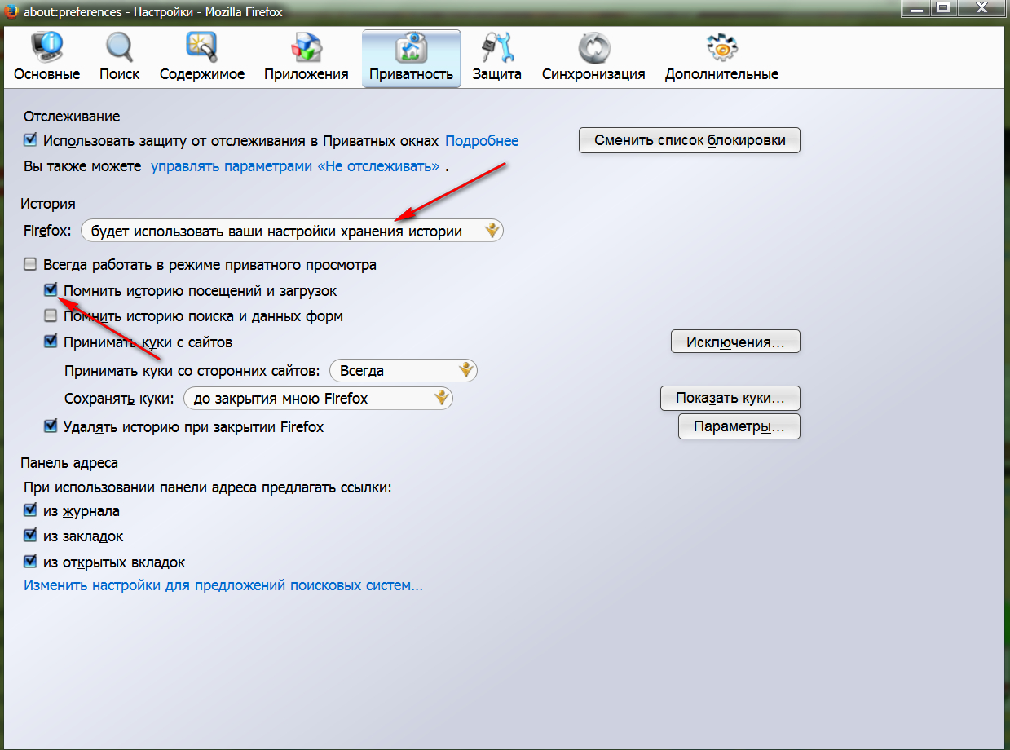Maximize the Firefox window
Screen dimensions: 1010x750
click(x=943, y=8)
